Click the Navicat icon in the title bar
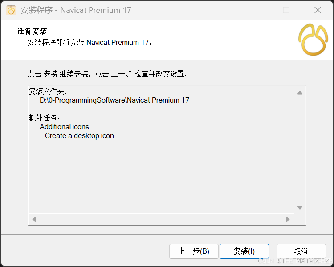Image resolution: width=334 pixels, height=267 pixels. click(11, 10)
